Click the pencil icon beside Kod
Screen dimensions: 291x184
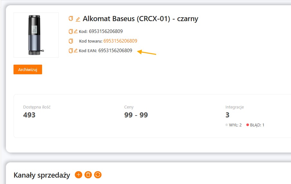pyautogui.click(x=76, y=31)
